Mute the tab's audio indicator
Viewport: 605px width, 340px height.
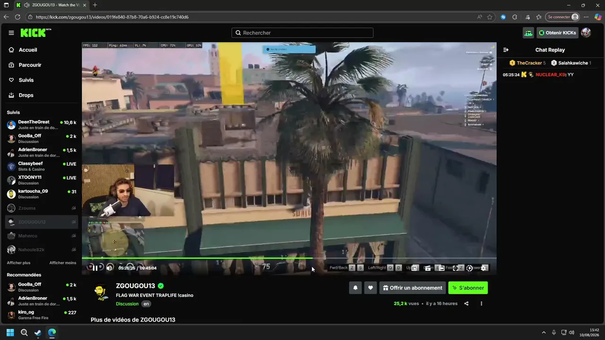click(x=27, y=5)
